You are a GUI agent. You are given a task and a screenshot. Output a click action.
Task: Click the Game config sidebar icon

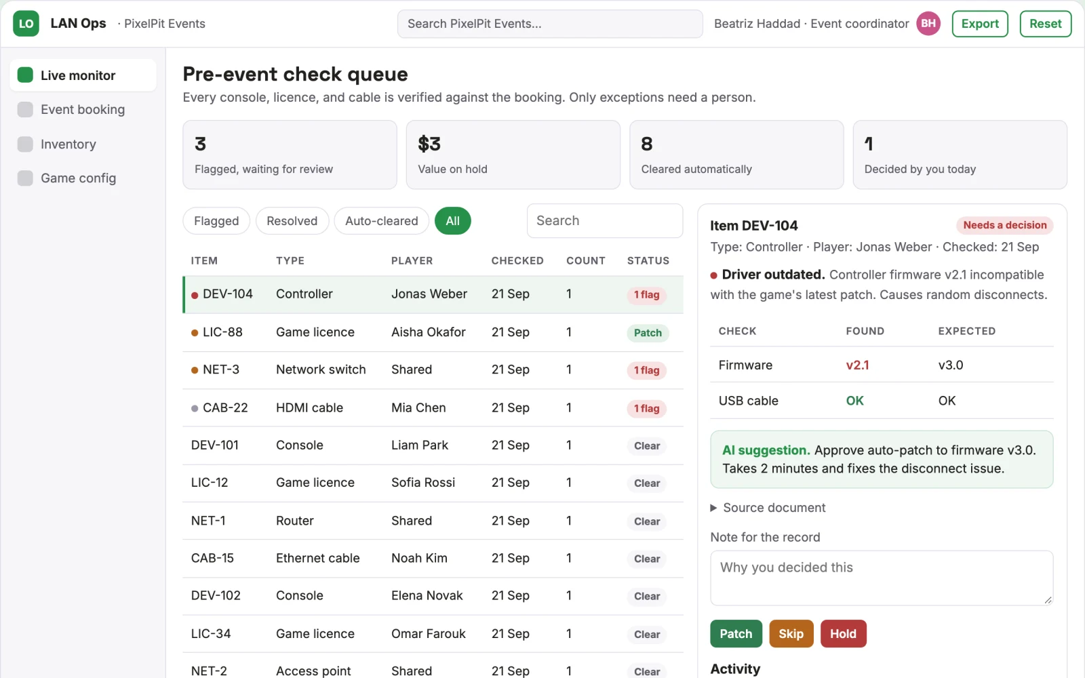click(25, 178)
